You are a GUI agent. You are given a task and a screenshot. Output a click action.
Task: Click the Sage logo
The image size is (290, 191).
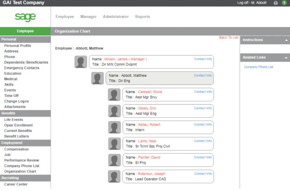click(x=25, y=17)
